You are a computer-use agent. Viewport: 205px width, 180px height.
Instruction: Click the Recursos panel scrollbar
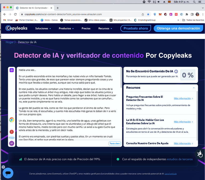pos(197,116)
